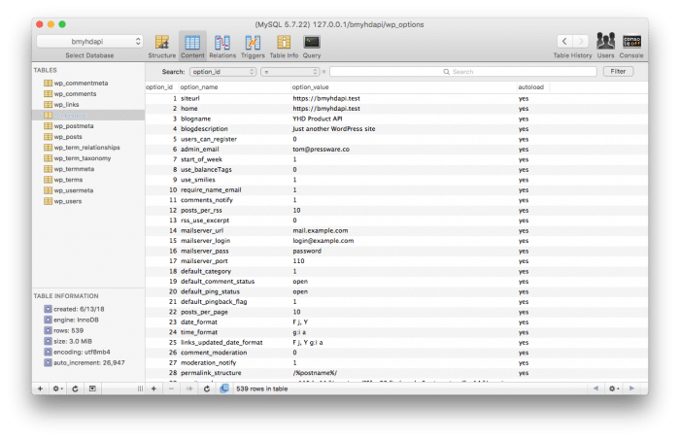This screenshot has width=680, height=440.
Task: Click the mailserver_url value mail.example.com
Action: pos(320,230)
